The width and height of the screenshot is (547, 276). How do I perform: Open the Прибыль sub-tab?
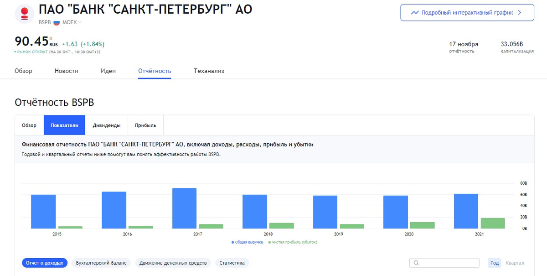tap(145, 125)
